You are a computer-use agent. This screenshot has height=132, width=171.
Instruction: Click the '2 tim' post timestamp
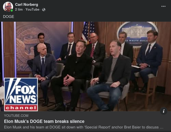[19, 10]
